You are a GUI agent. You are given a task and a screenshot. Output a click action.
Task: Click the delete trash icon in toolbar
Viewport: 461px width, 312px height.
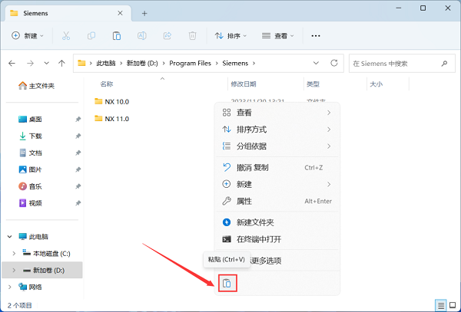193,36
